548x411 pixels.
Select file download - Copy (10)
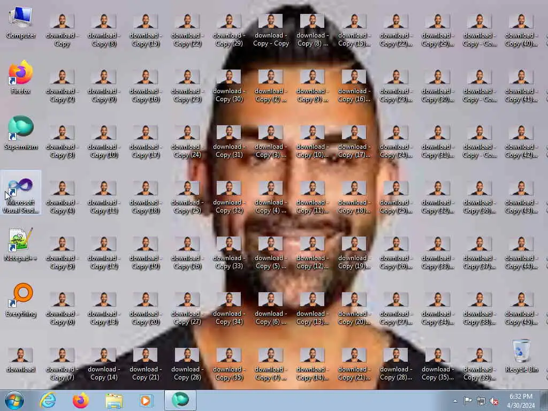click(104, 141)
